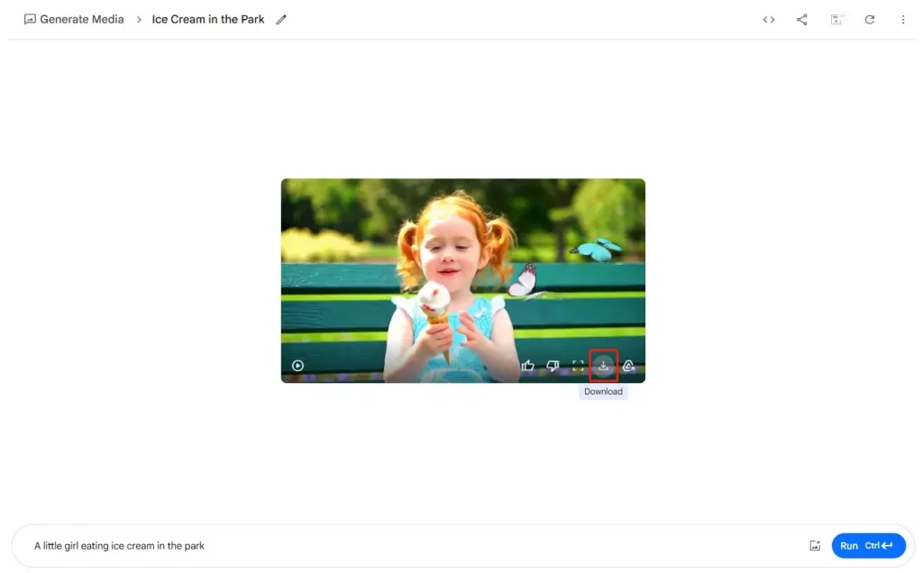This screenshot has width=923, height=573.
Task: Click the Ice Cream in the Park title
Action: point(208,20)
